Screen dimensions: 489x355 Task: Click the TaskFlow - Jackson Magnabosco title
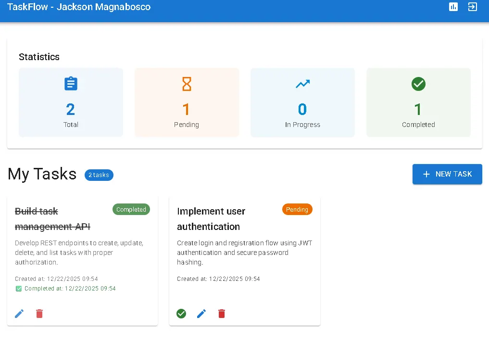[79, 7]
